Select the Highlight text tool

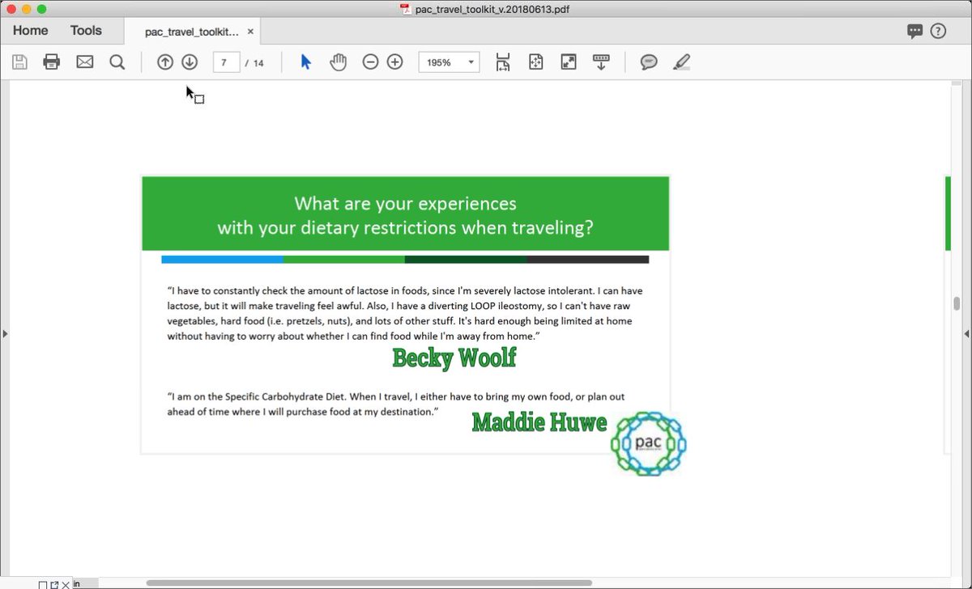point(682,62)
